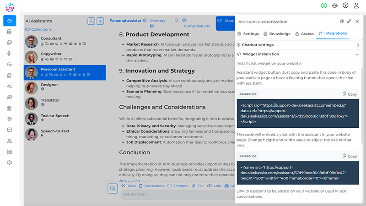Open the sparkles AI sidebar icon
The image size is (366, 206).
point(9,86)
